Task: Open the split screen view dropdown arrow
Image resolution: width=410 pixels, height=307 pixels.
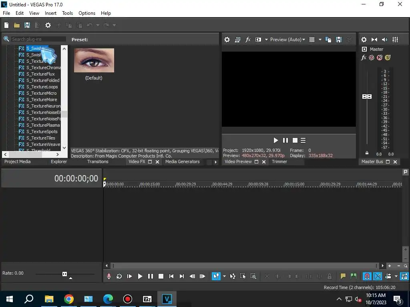Action: click(x=266, y=40)
